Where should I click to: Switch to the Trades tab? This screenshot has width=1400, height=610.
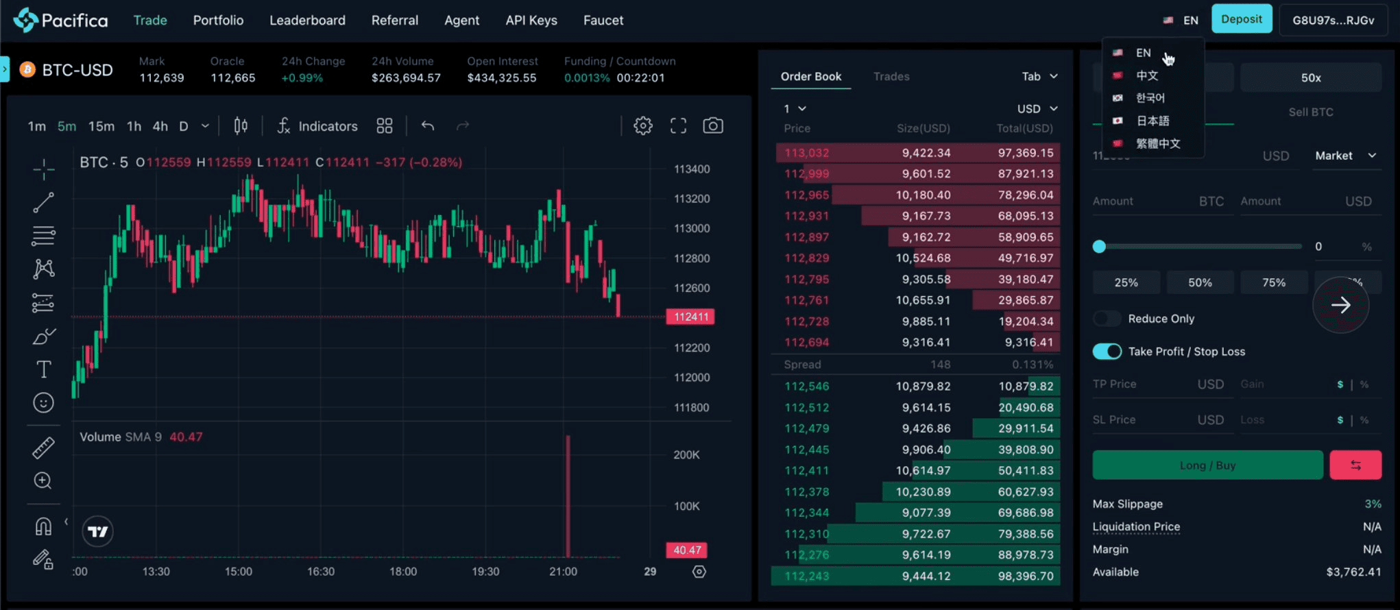coord(891,77)
